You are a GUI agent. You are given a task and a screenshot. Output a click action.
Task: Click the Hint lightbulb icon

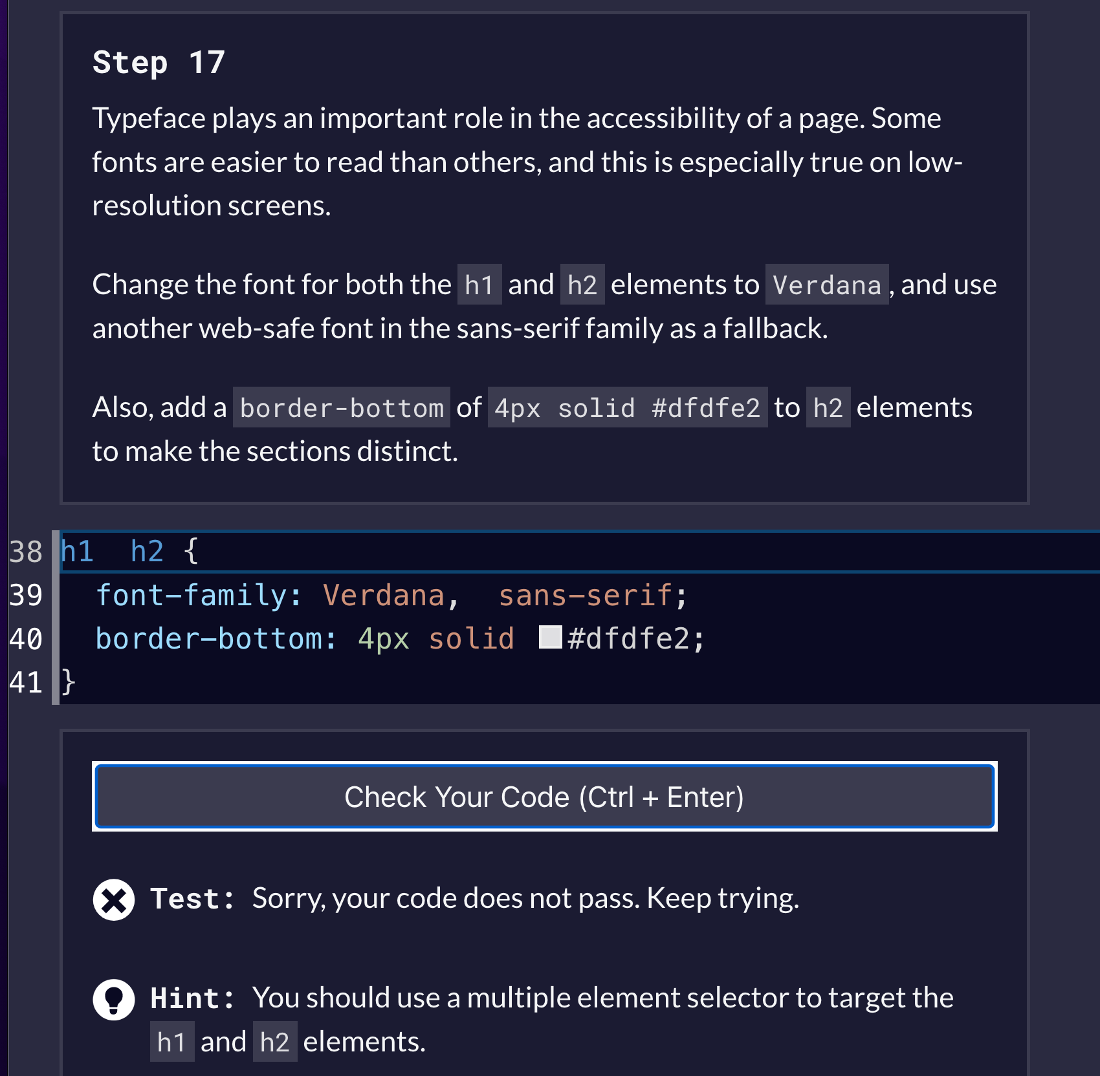pos(114,998)
